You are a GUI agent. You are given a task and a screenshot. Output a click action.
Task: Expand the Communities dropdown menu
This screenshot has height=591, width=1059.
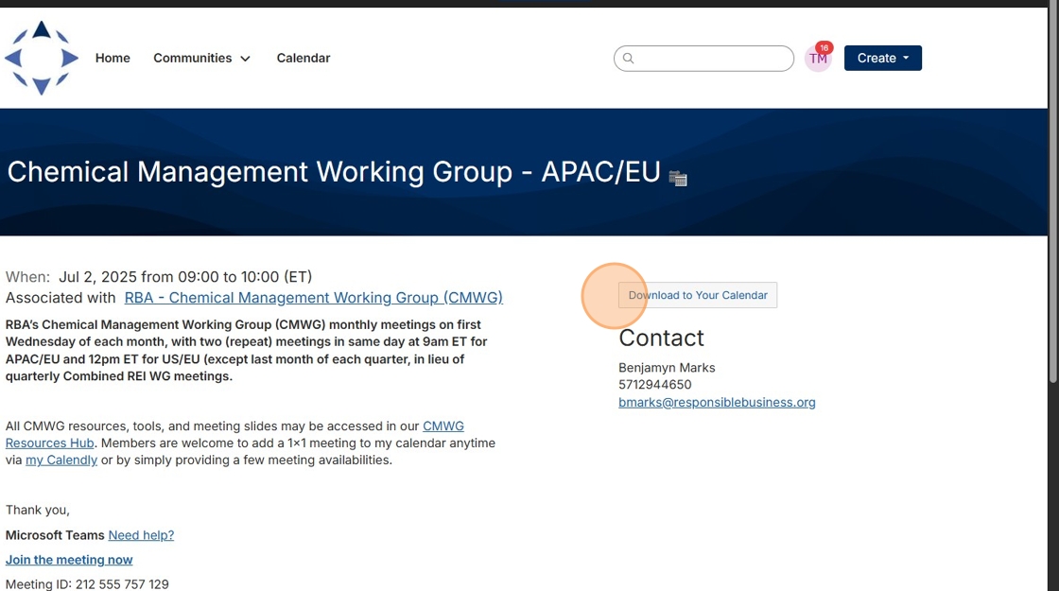202,58
